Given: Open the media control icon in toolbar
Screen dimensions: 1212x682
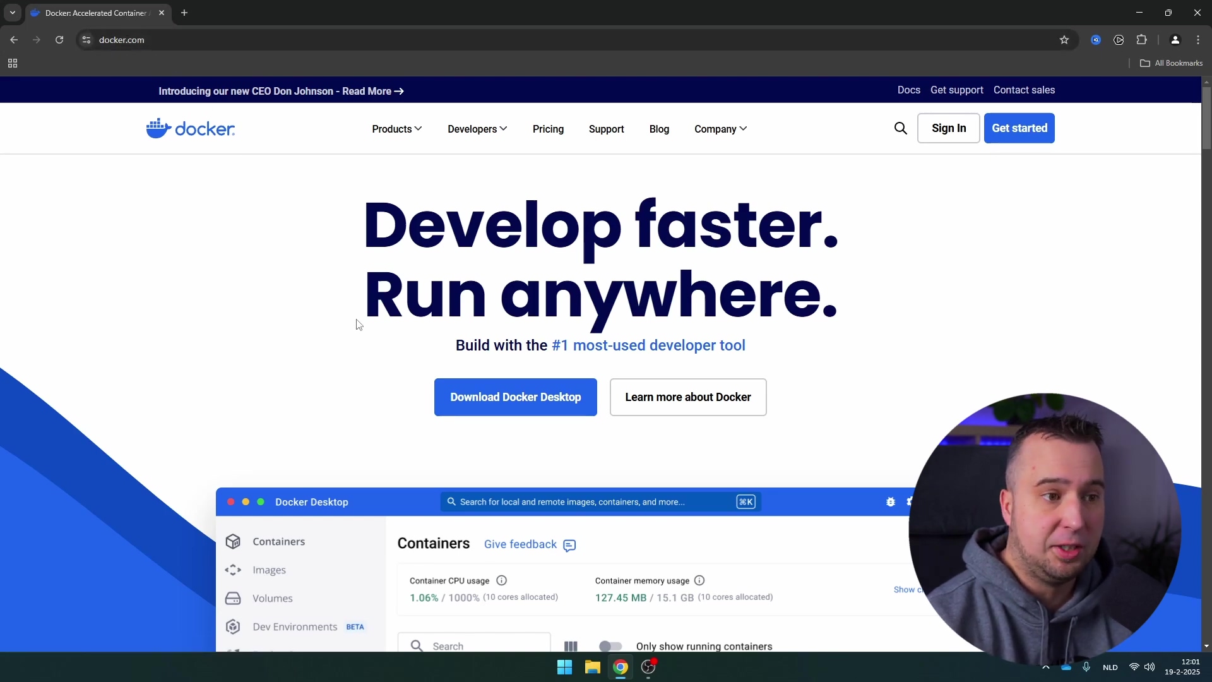Looking at the screenshot, I should (x=1119, y=40).
